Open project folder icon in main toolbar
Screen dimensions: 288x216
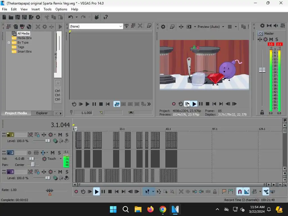pyautogui.click(x=11, y=17)
